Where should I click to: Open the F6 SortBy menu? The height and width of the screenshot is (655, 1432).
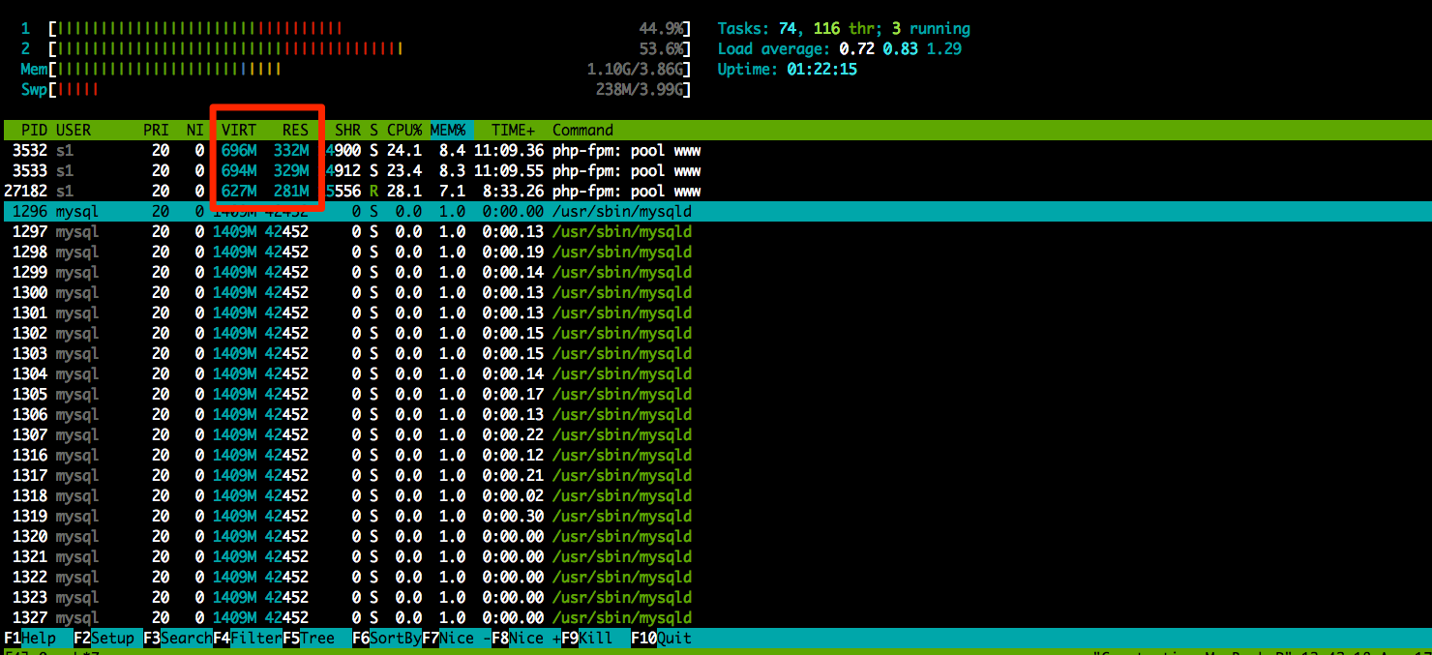(387, 639)
